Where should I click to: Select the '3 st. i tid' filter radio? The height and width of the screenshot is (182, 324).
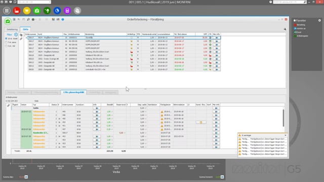(6, 46)
